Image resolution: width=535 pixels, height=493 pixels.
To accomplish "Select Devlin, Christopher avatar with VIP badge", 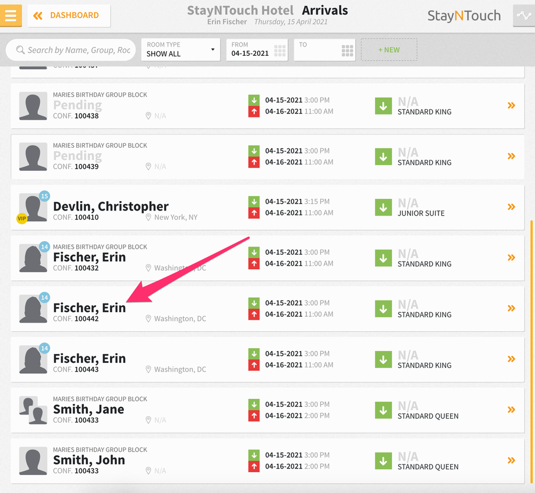I will coord(33,208).
